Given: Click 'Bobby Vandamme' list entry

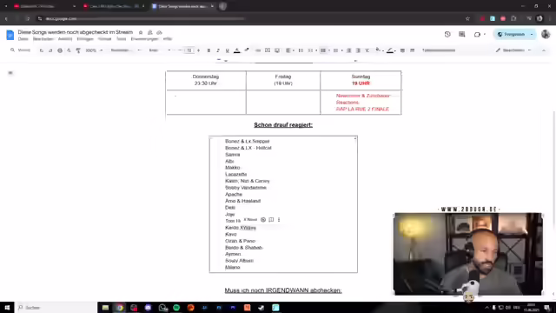Looking at the screenshot, I should point(246,188).
